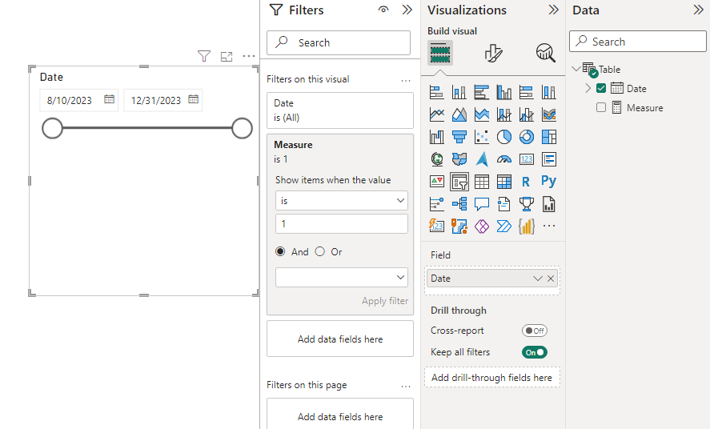Select the Stacked bar chart visual

point(436,92)
